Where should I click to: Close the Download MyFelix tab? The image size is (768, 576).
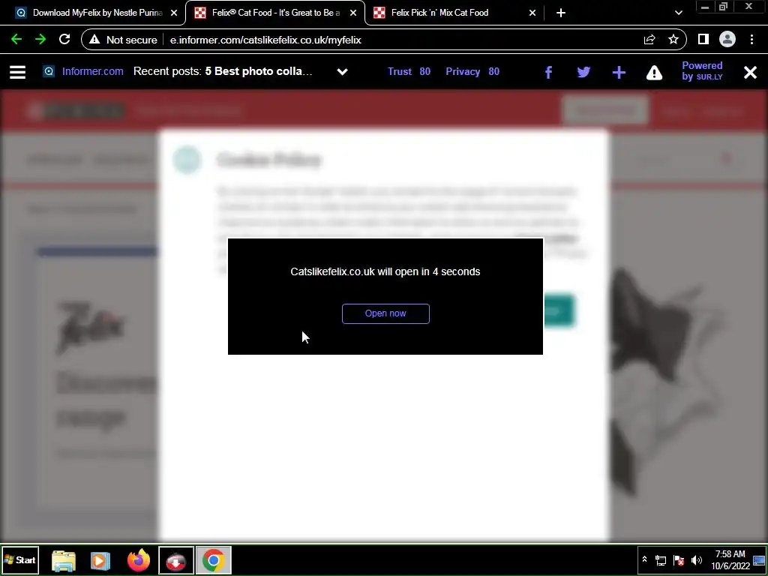[x=174, y=13]
